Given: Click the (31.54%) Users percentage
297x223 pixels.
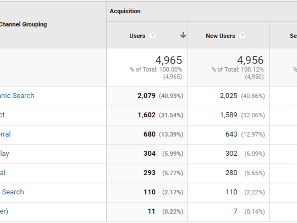Looking at the screenshot, I should pyautogui.click(x=171, y=115).
